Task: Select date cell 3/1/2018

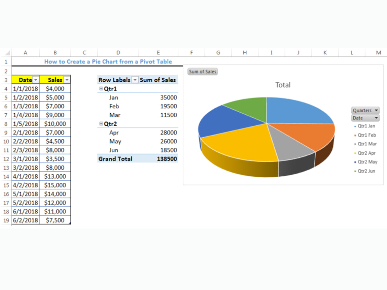Action: click(x=26, y=159)
